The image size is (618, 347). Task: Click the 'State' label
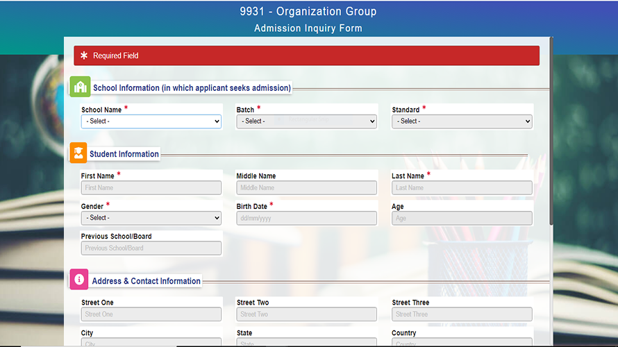tap(244, 333)
